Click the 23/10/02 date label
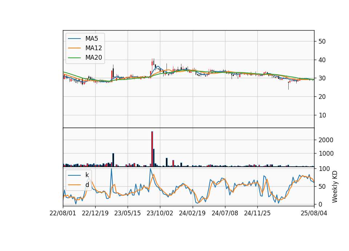The height and width of the screenshot is (251, 349). click(160, 213)
